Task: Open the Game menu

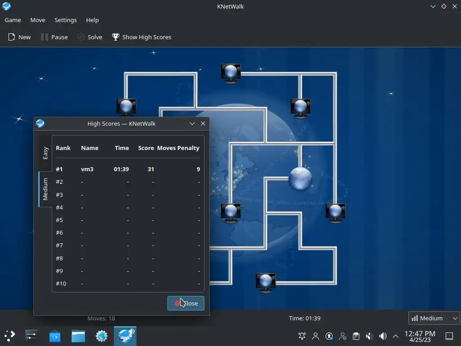Action: click(13, 20)
